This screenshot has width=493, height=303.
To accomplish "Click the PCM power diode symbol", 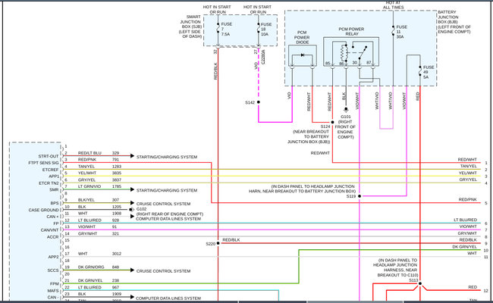I will click(x=303, y=55).
